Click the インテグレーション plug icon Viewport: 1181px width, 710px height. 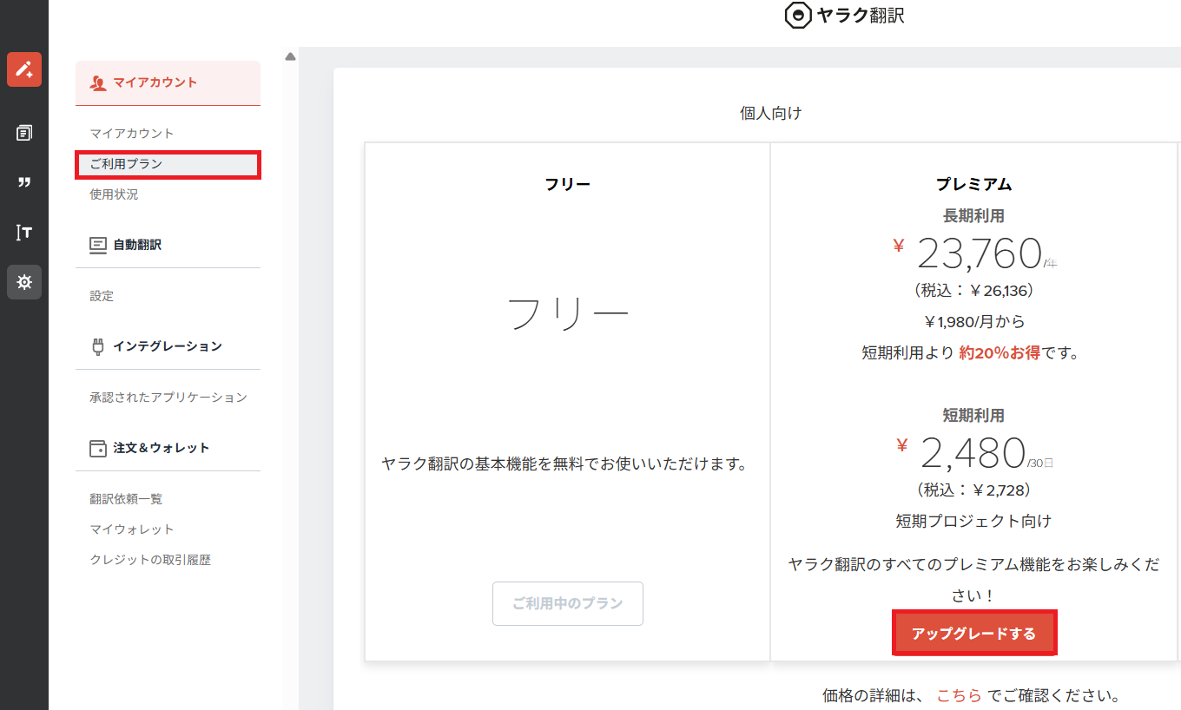pos(98,346)
